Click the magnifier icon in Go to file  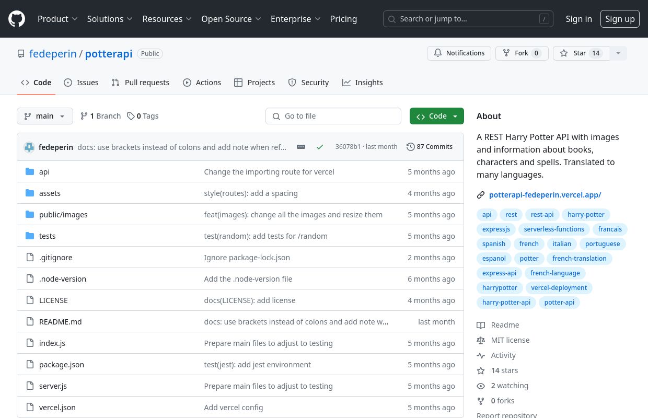(276, 116)
